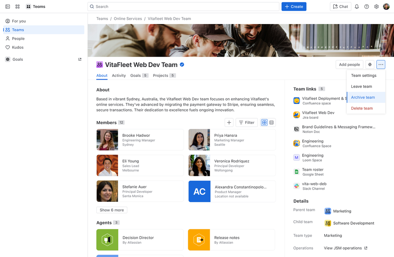The width and height of the screenshot is (394, 257).
Task: Click the Team roster Google Sheet icon
Action: 297,172
